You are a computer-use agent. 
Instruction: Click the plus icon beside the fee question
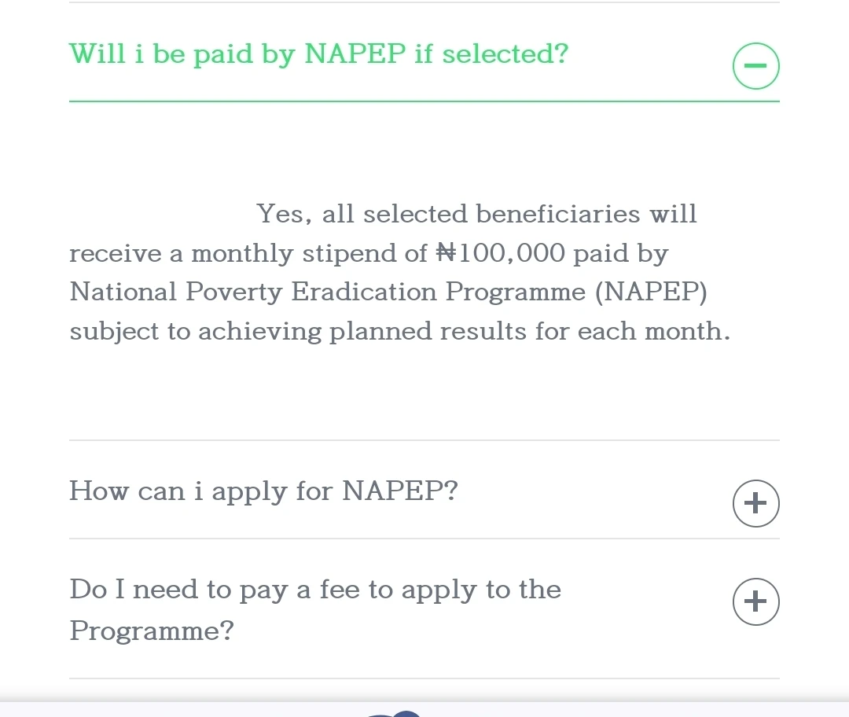pos(755,601)
